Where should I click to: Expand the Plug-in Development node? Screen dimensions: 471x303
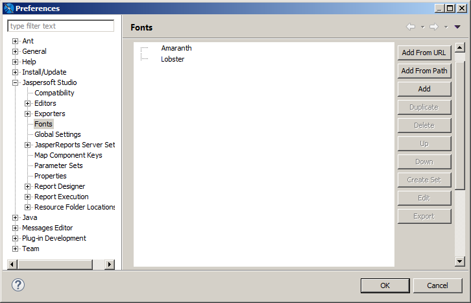click(15, 238)
